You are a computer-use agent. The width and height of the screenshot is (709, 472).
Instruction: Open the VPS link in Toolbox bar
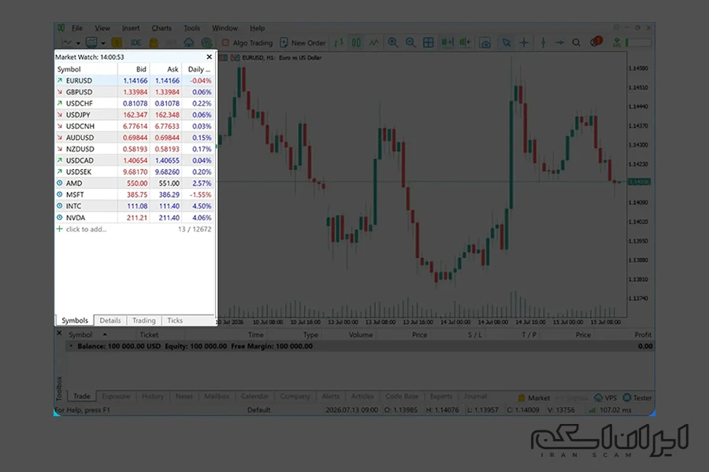pos(606,398)
